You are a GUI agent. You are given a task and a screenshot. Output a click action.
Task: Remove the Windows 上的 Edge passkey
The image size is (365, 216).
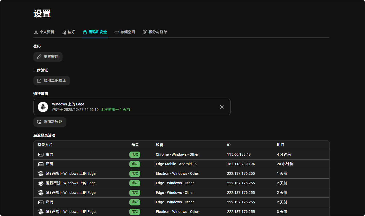[x=221, y=107]
